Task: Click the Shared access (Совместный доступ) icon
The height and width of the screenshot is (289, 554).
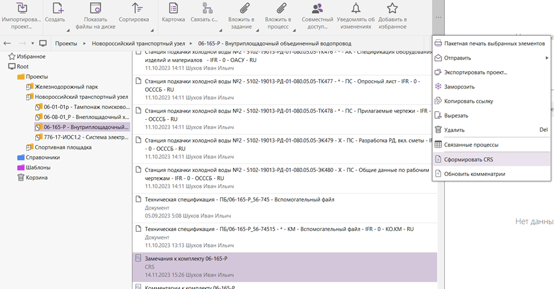Action: [x=317, y=9]
